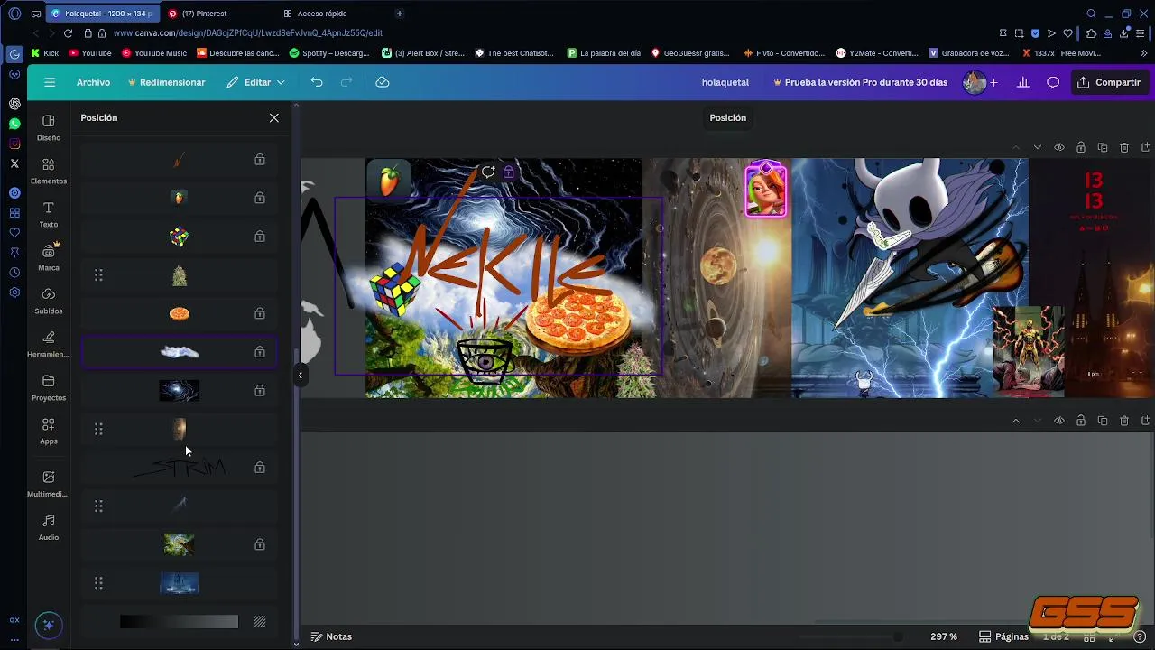
Task: Open the Apps panel
Action: click(49, 431)
